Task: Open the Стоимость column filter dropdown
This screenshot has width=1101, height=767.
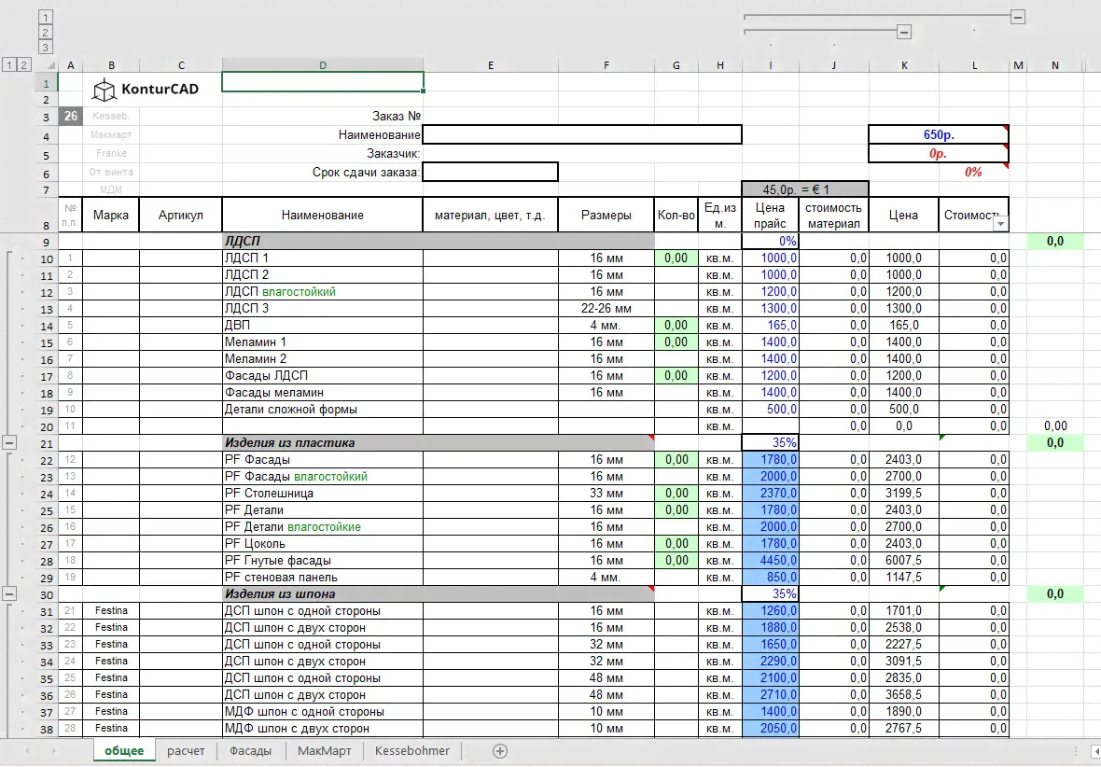Action: (x=1000, y=224)
